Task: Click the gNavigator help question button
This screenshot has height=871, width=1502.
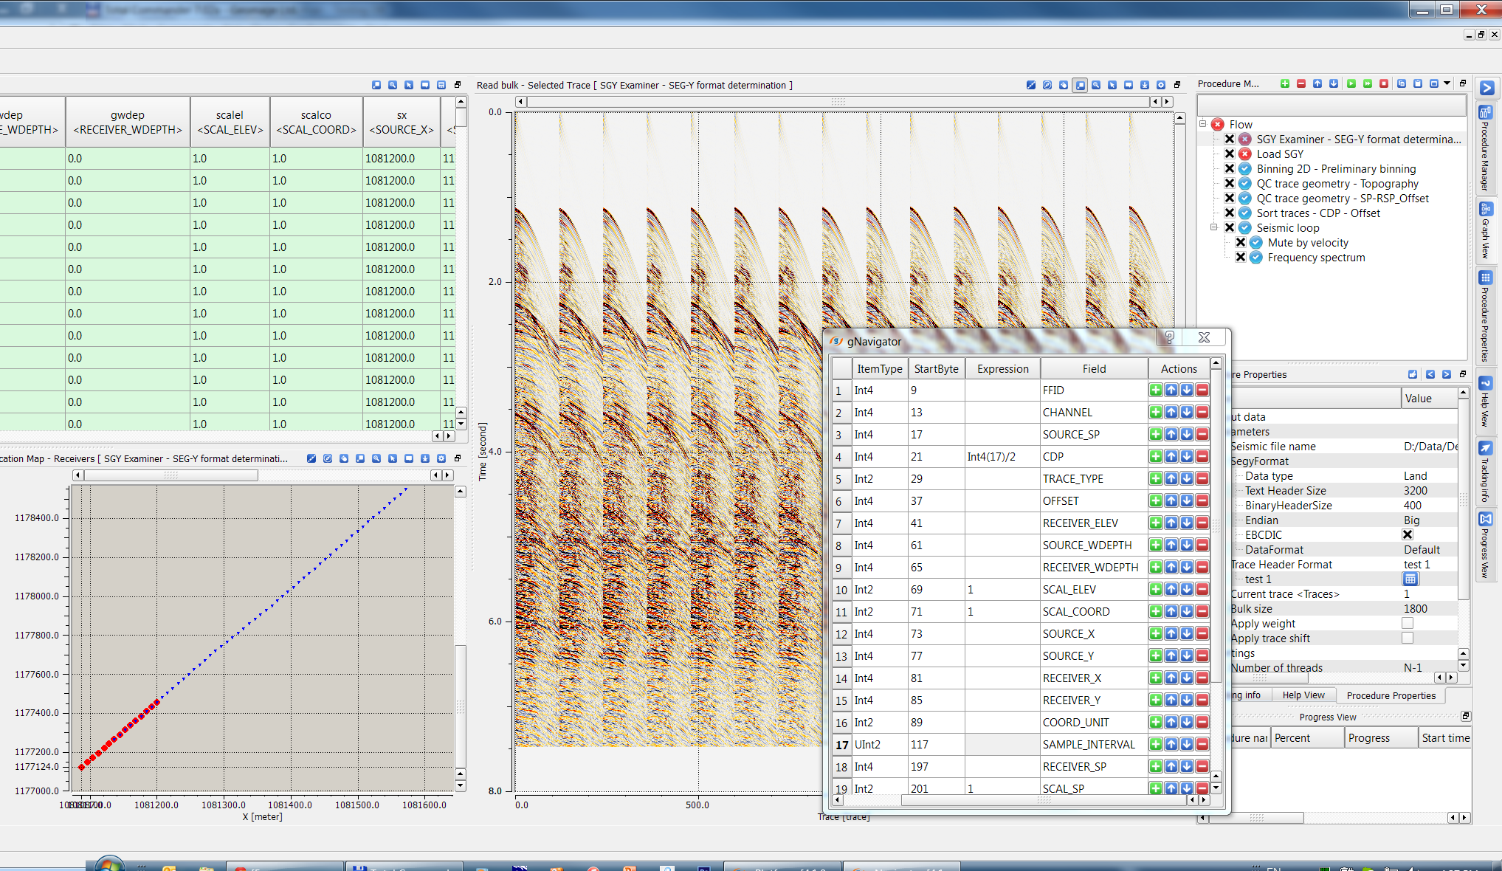Action: [1170, 337]
